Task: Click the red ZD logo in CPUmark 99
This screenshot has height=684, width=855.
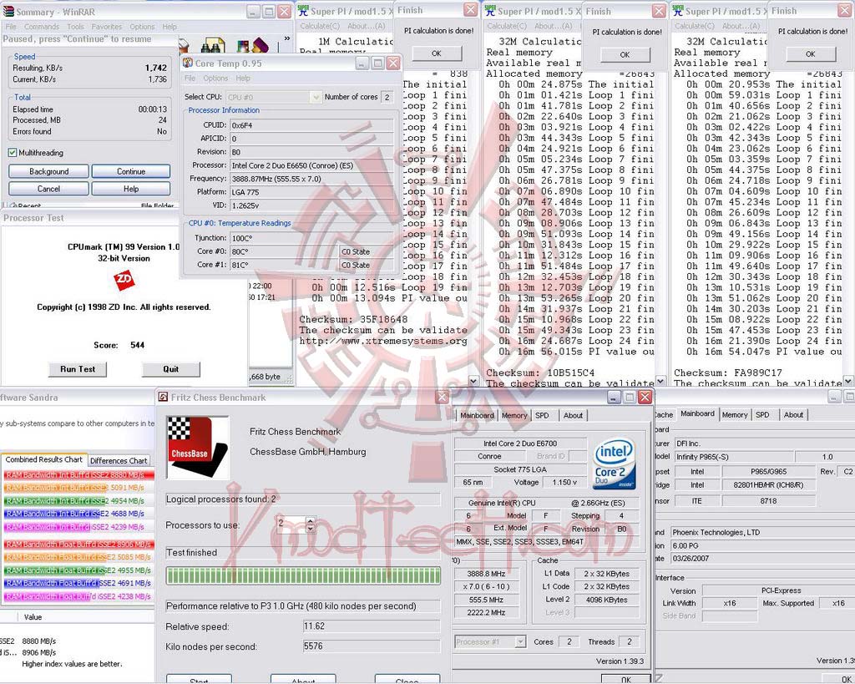Action: click(124, 281)
